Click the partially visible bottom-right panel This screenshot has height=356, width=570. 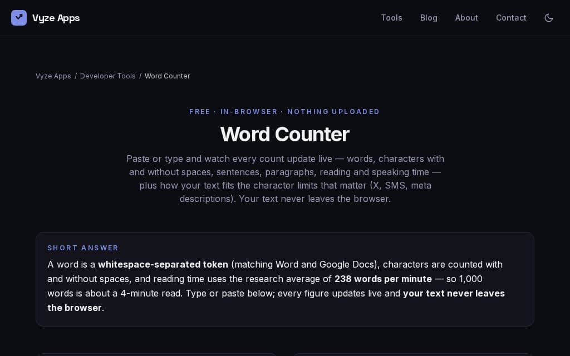[414, 354]
